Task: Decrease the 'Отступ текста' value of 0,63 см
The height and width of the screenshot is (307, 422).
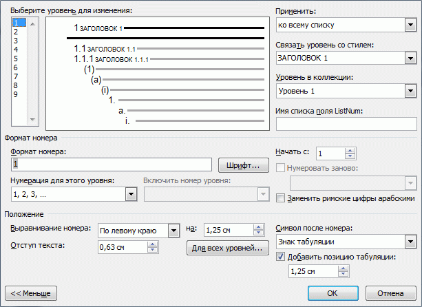Action: [152, 249]
